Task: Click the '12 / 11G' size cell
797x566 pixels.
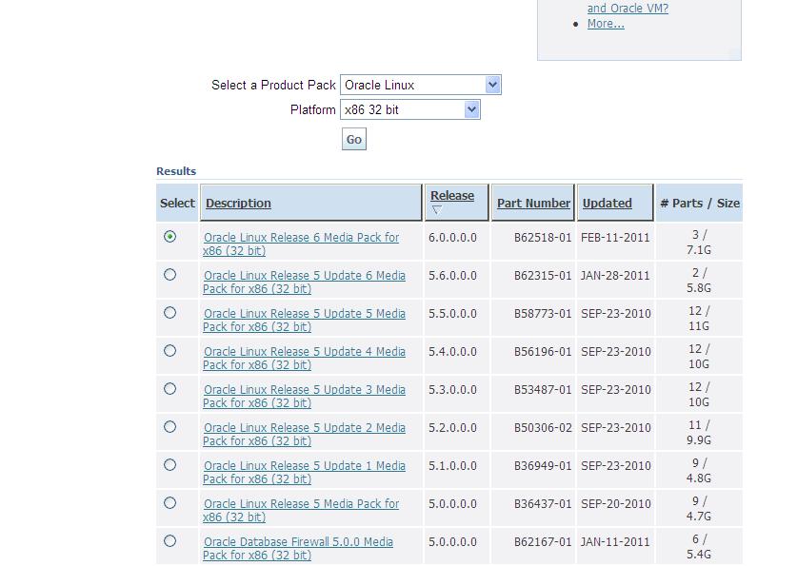Action: point(699,319)
